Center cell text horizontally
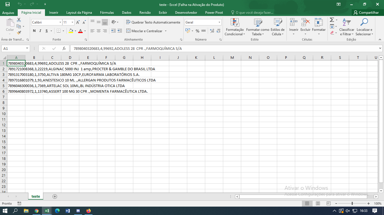 (99, 31)
